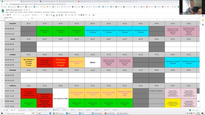
Task: Open the Правка menu
Action: [12, 12]
